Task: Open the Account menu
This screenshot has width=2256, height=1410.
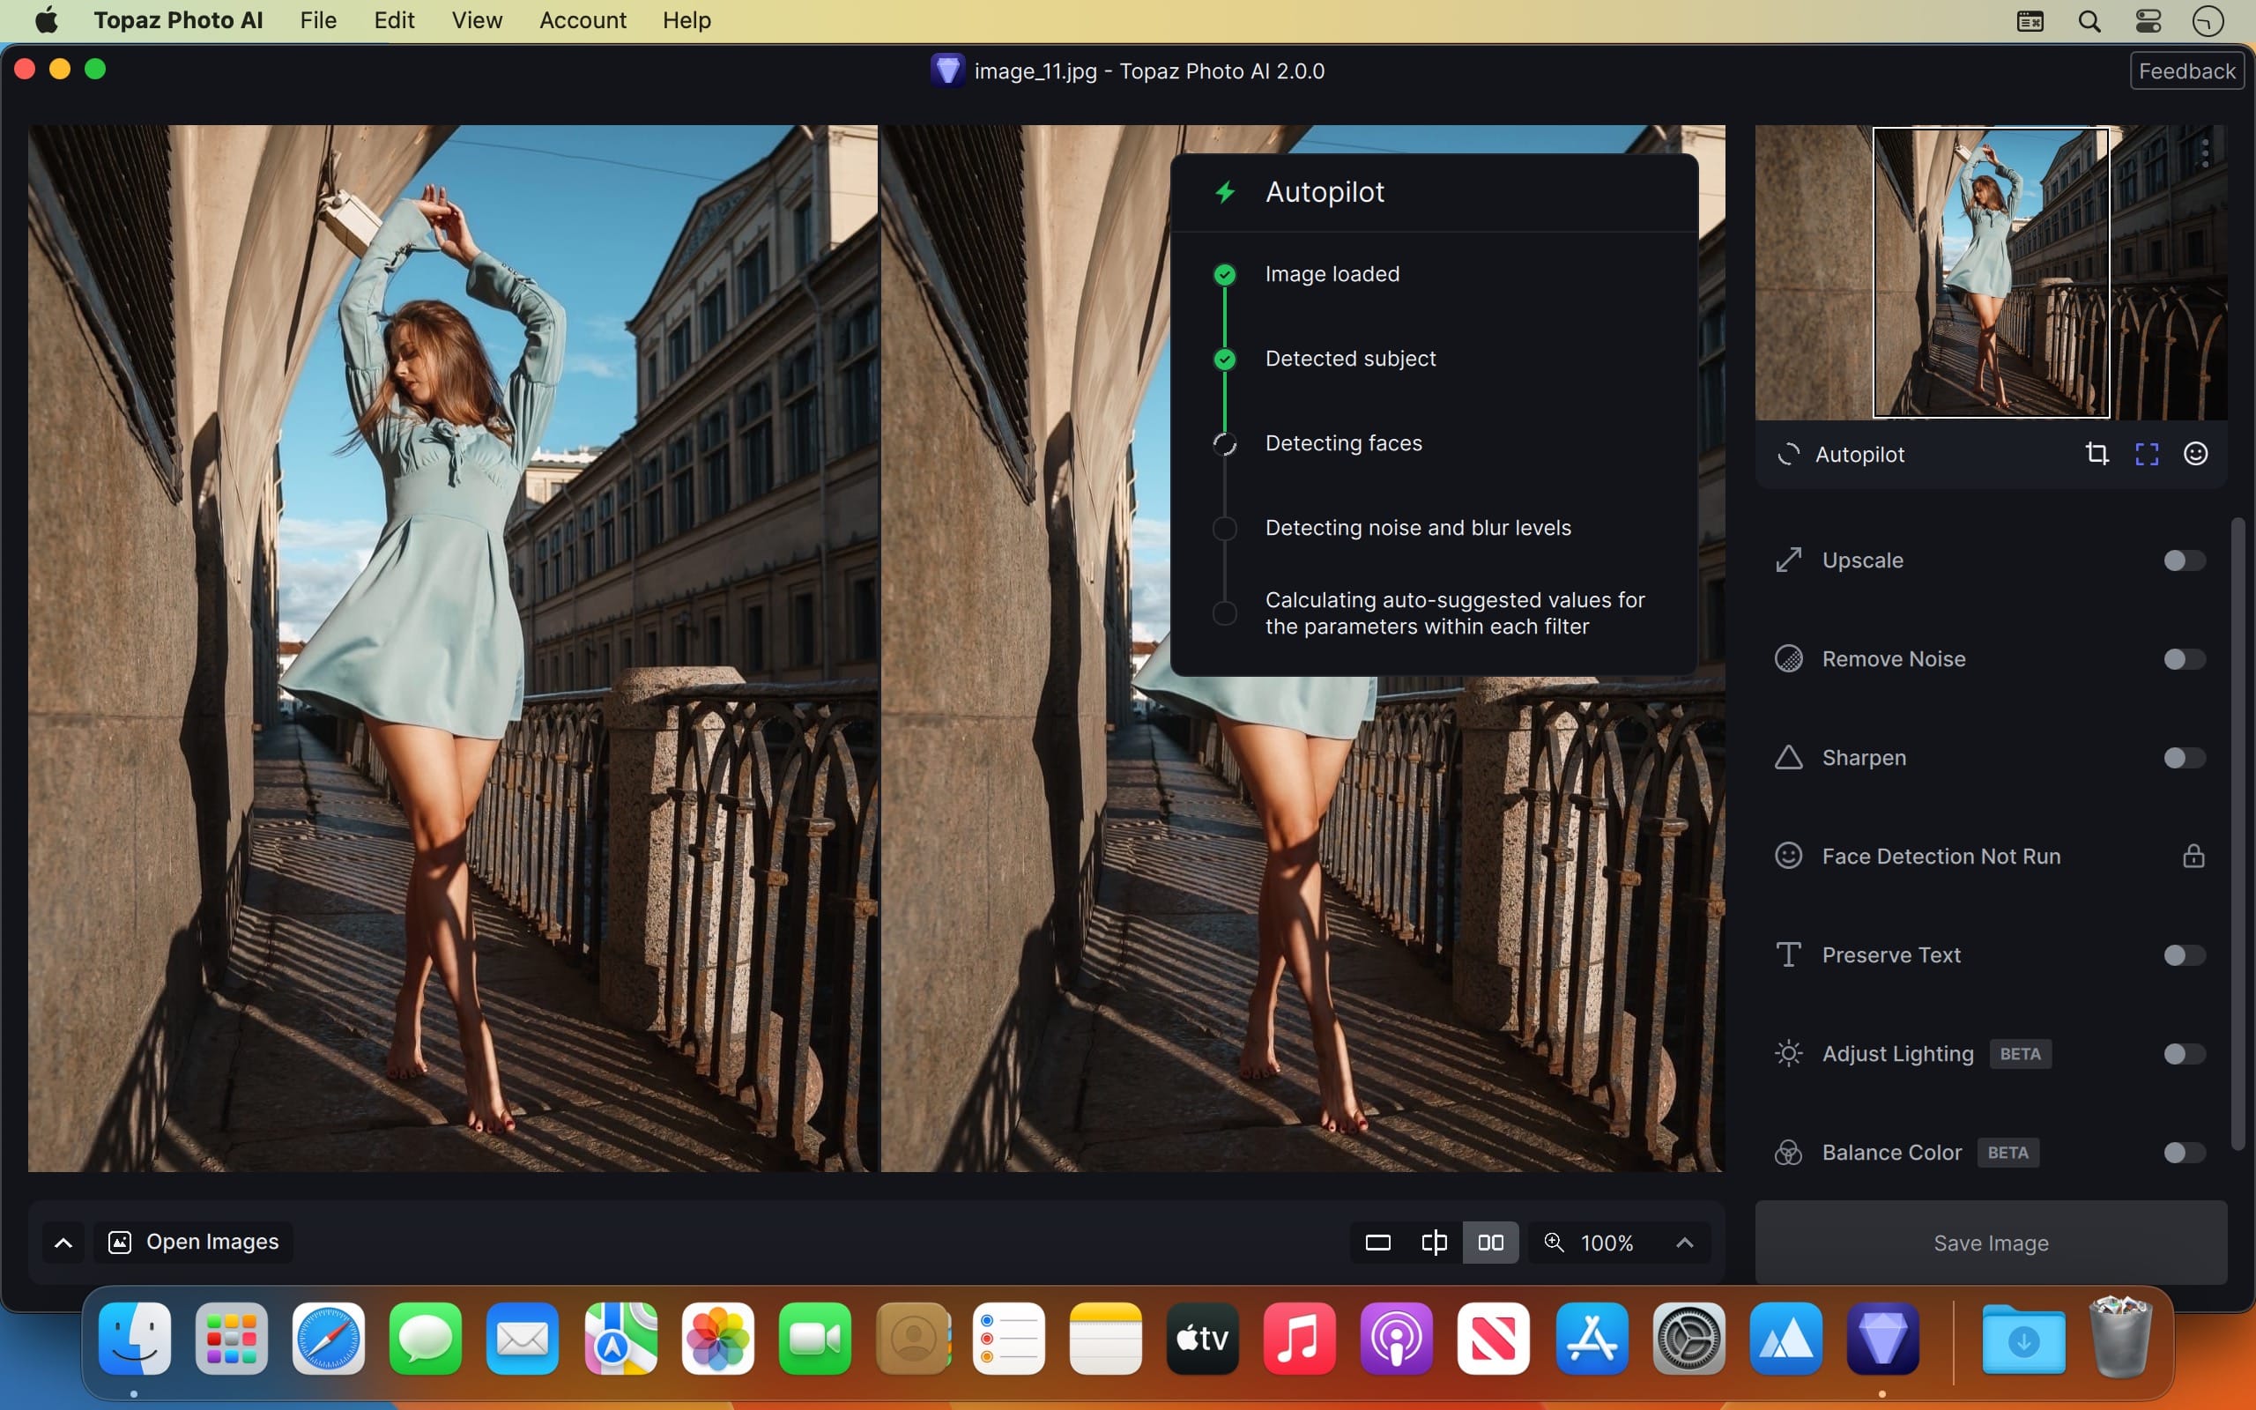Action: [x=582, y=19]
